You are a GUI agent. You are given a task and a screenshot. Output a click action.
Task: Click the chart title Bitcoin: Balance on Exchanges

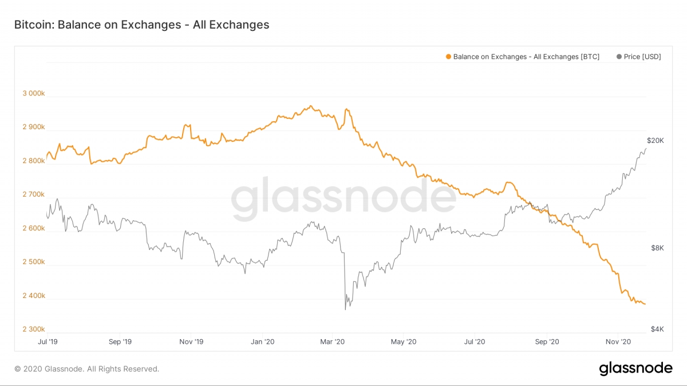point(141,25)
